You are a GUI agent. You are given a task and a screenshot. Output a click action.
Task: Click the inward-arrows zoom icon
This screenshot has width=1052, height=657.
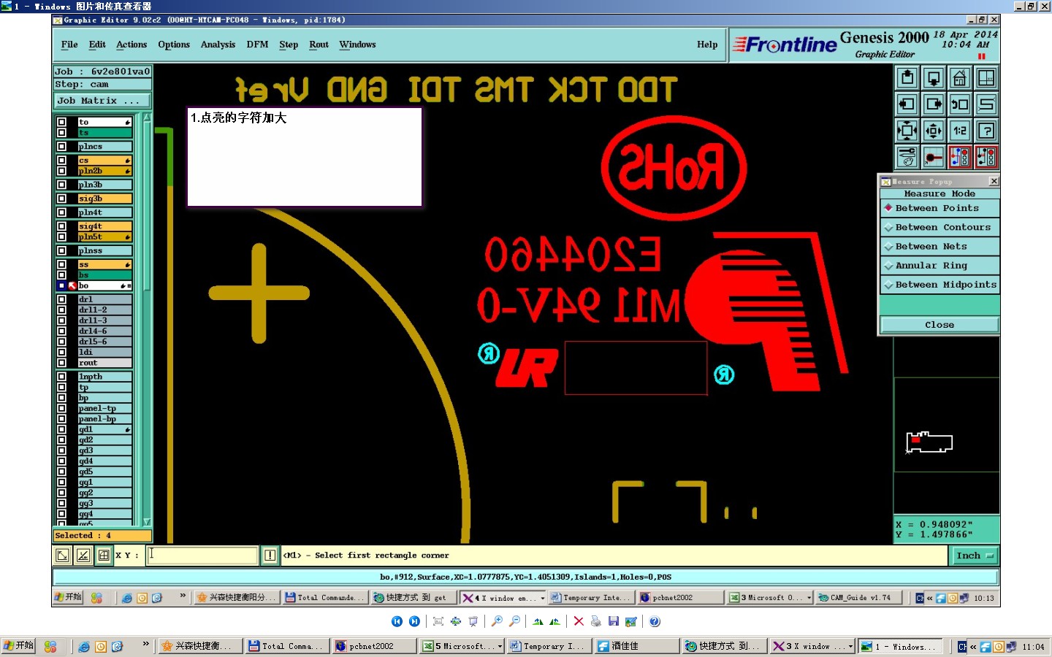click(907, 131)
